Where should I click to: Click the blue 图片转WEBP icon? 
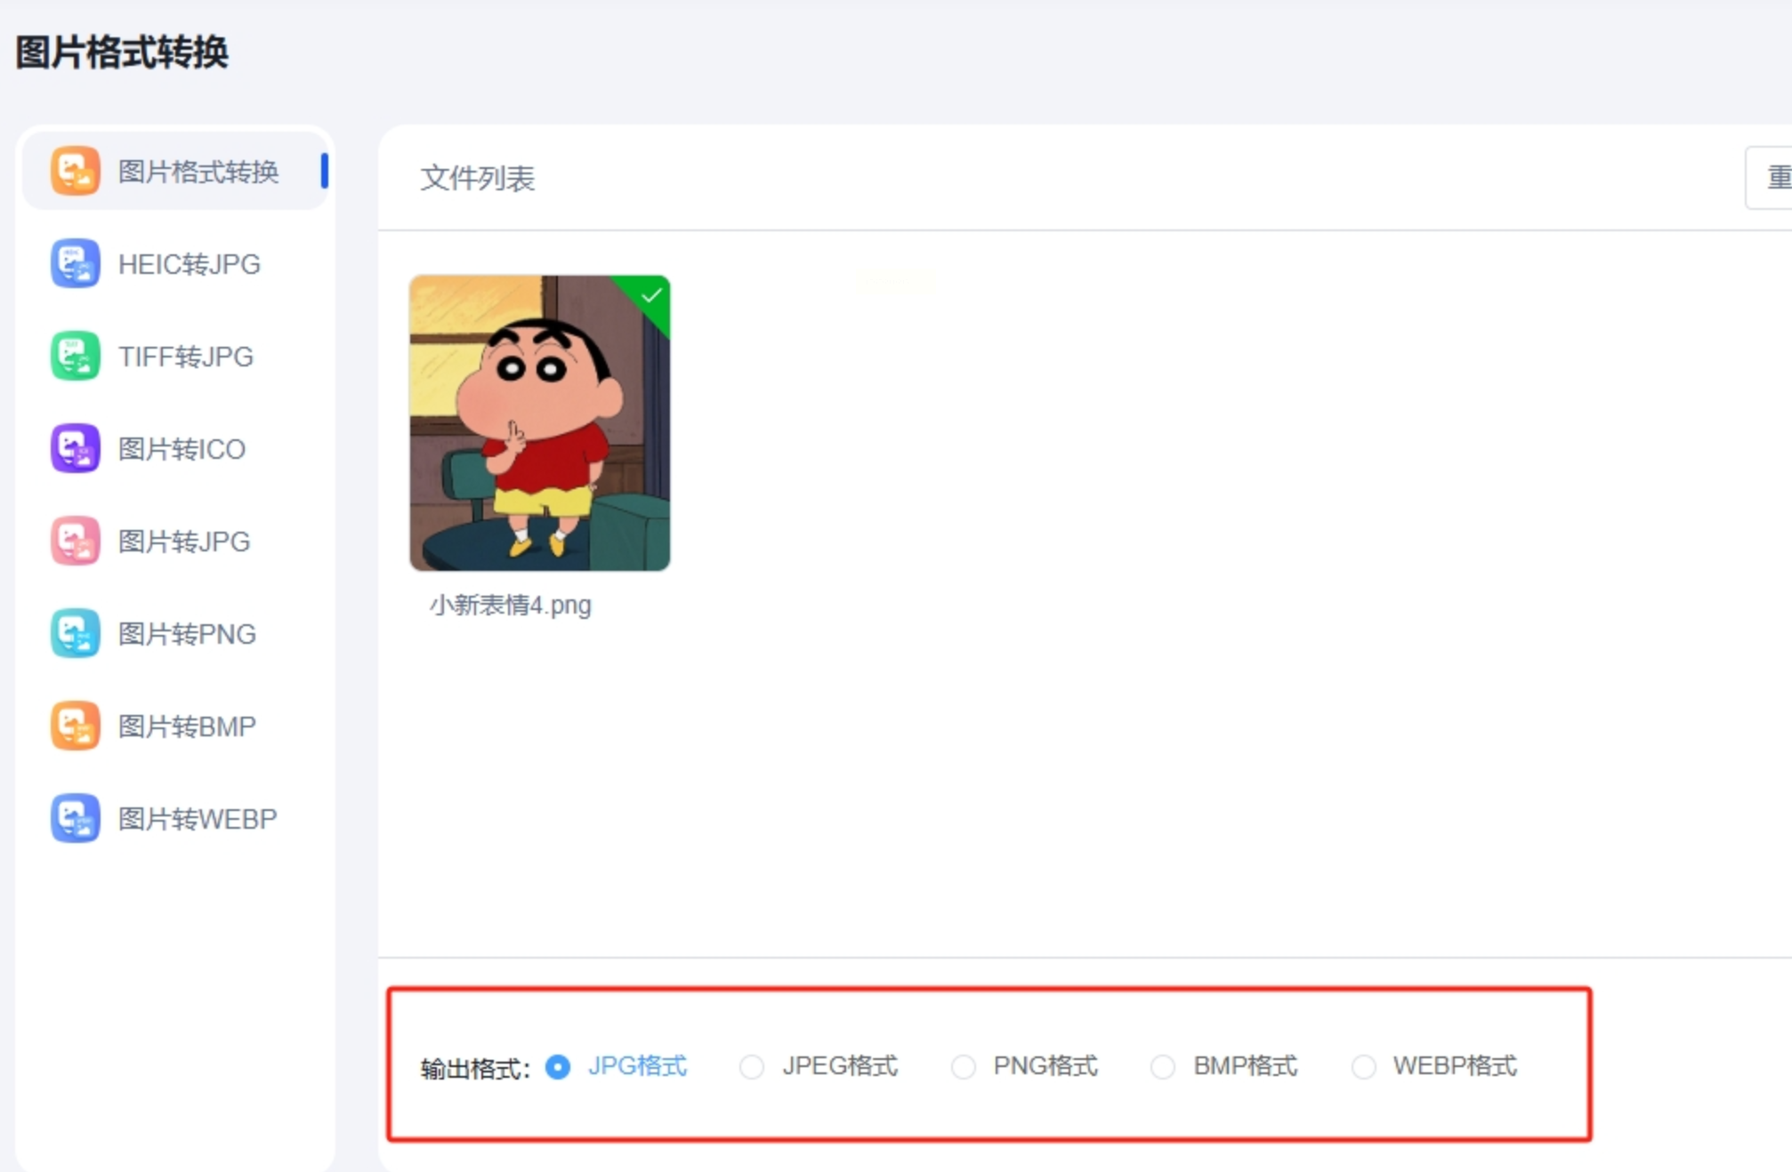pyautogui.click(x=75, y=818)
